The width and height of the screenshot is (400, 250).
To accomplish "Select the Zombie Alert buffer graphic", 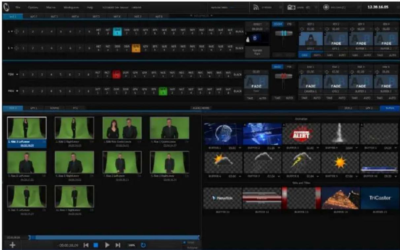I will pyautogui.click(x=301, y=134).
